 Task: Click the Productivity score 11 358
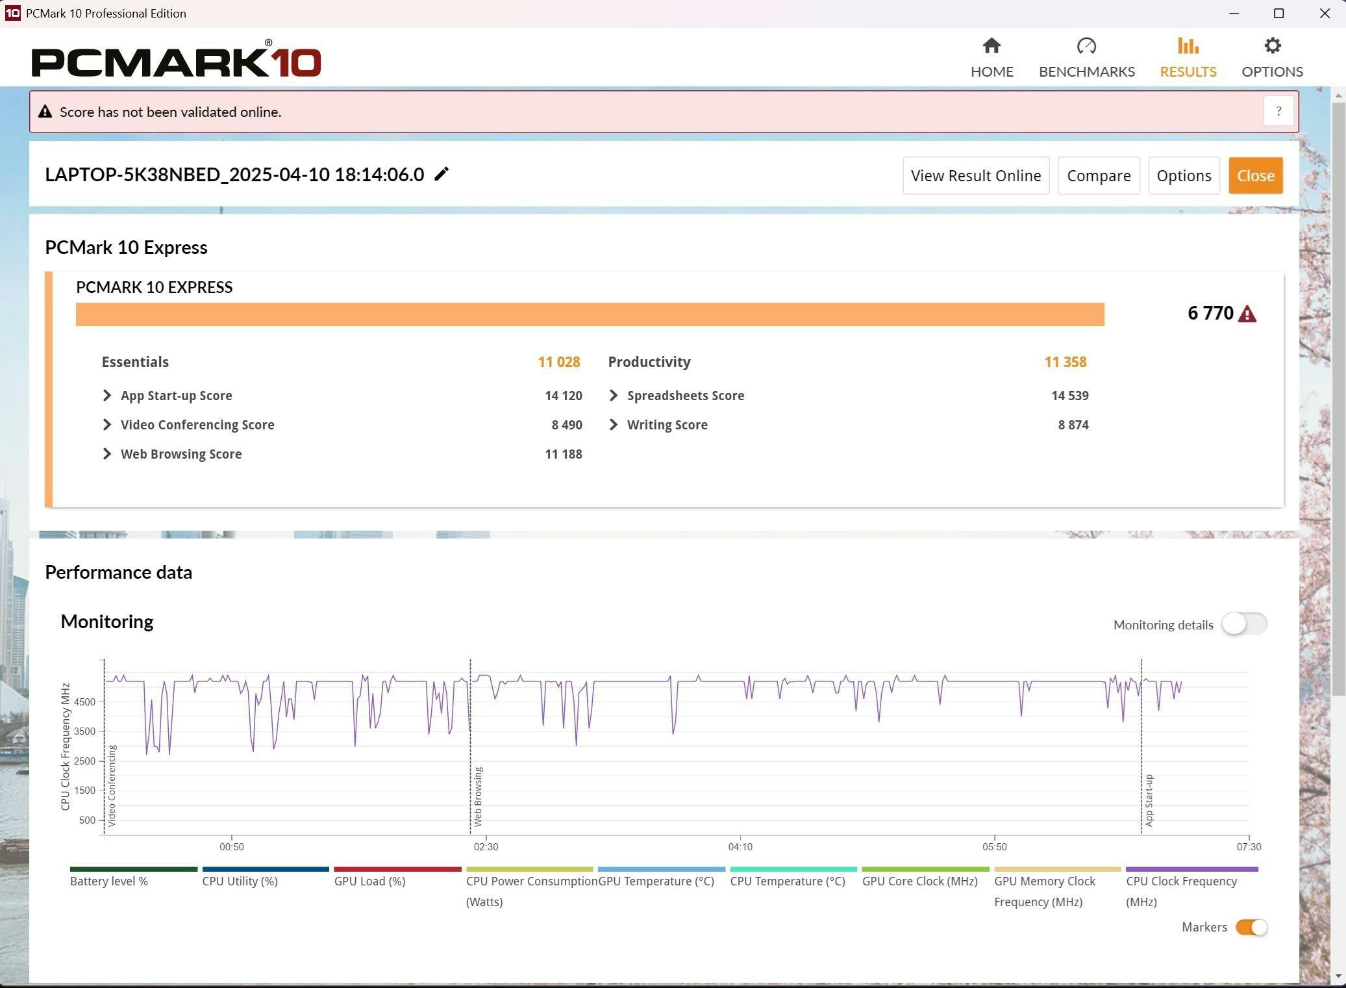tap(1065, 362)
